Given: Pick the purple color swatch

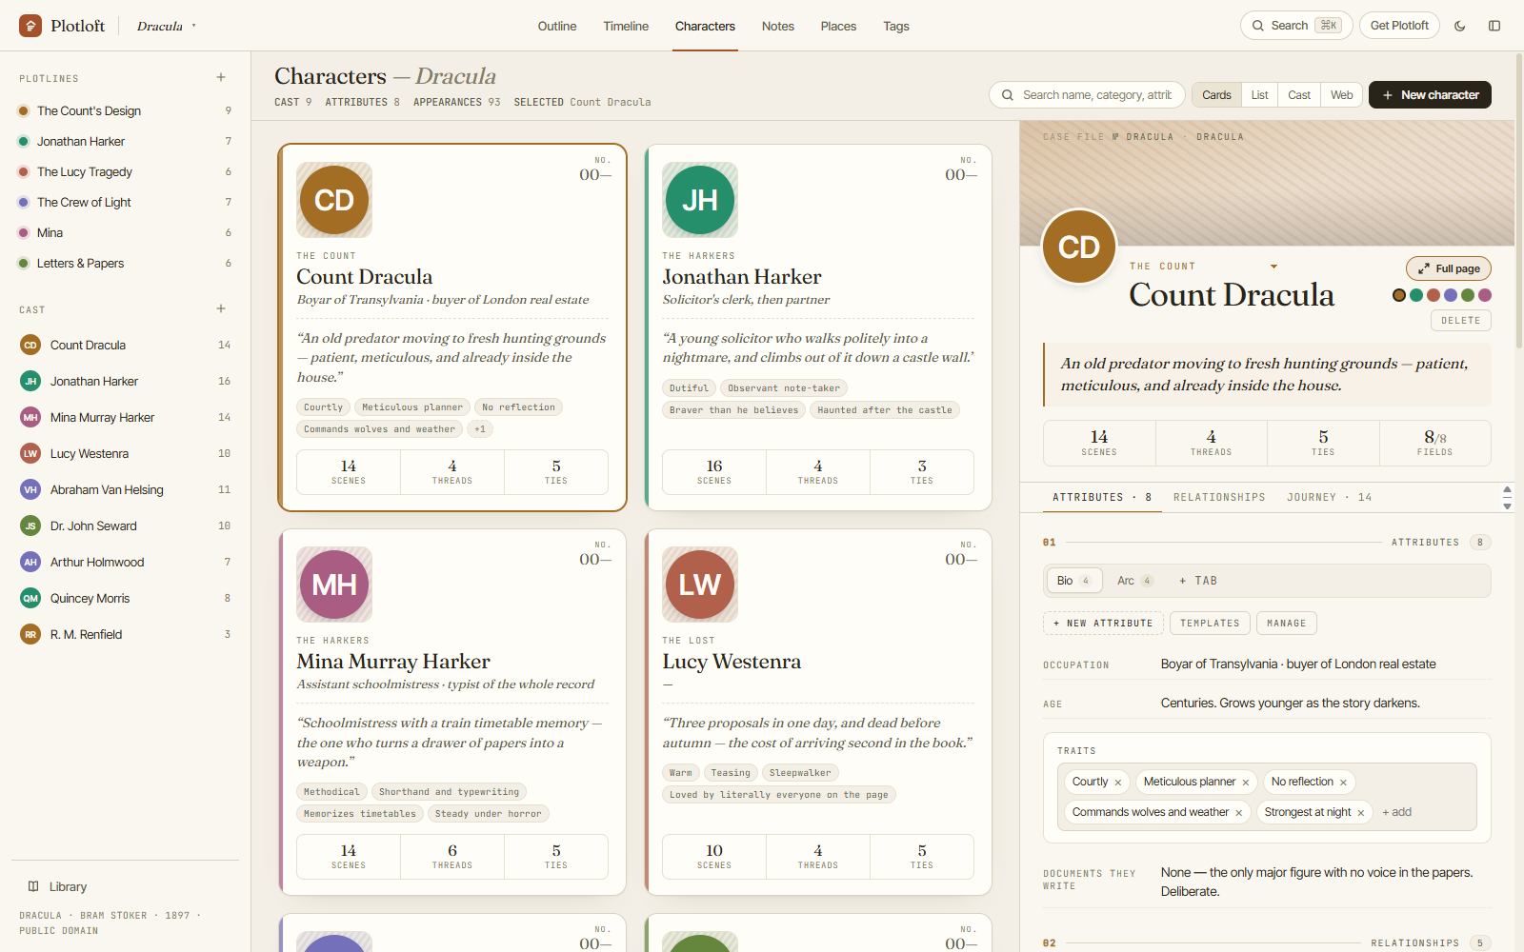Looking at the screenshot, I should pos(1451,295).
